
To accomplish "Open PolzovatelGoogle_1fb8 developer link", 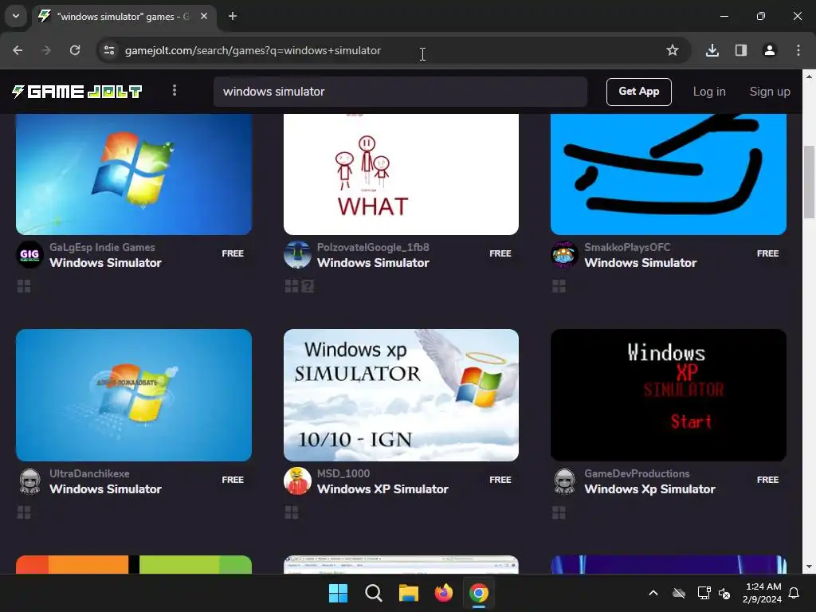I will click(373, 247).
